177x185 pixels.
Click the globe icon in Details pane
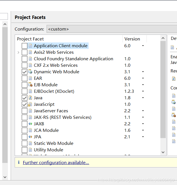coord(174,102)
